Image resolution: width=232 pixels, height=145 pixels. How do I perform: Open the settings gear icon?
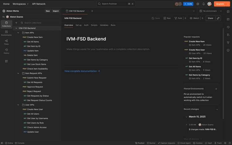tap(198, 4)
